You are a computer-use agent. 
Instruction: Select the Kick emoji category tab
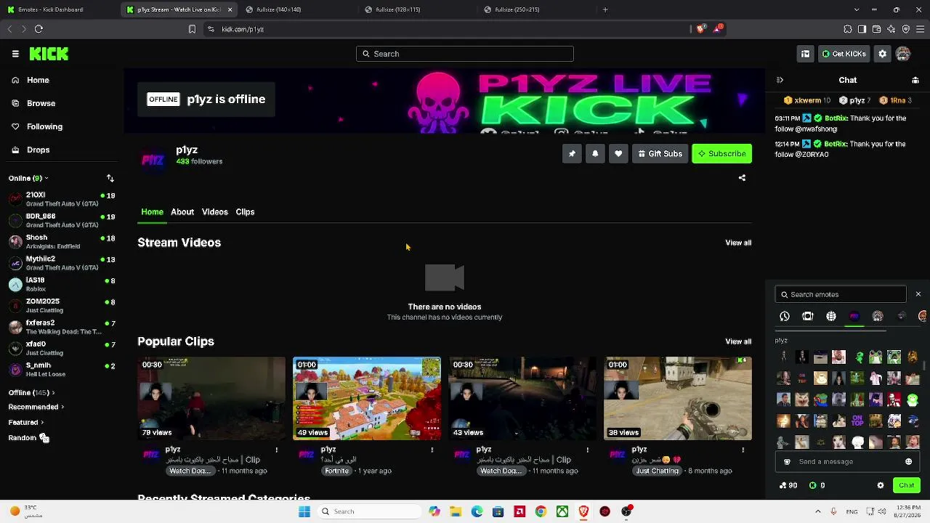[808, 317]
